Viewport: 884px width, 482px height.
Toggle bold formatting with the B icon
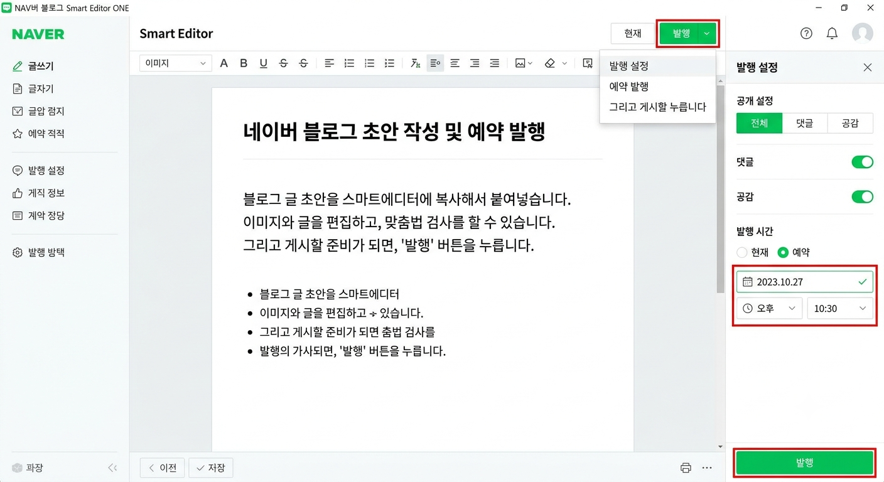(244, 63)
